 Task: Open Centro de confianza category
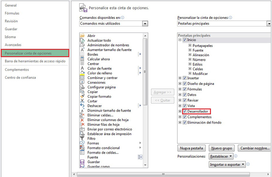pyautogui.click(x=20, y=78)
